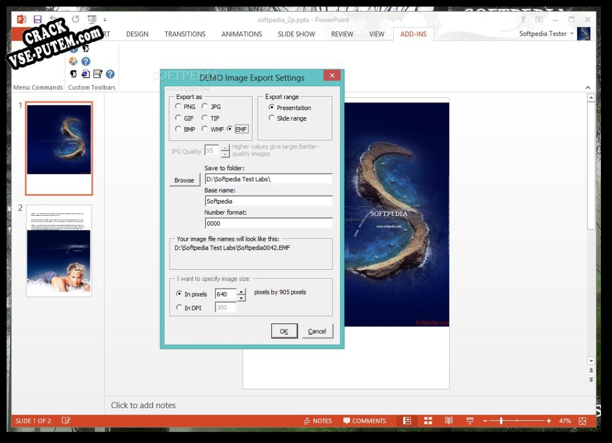Click the zoom slider handle
This screenshot has width=612, height=443.
coord(501,421)
